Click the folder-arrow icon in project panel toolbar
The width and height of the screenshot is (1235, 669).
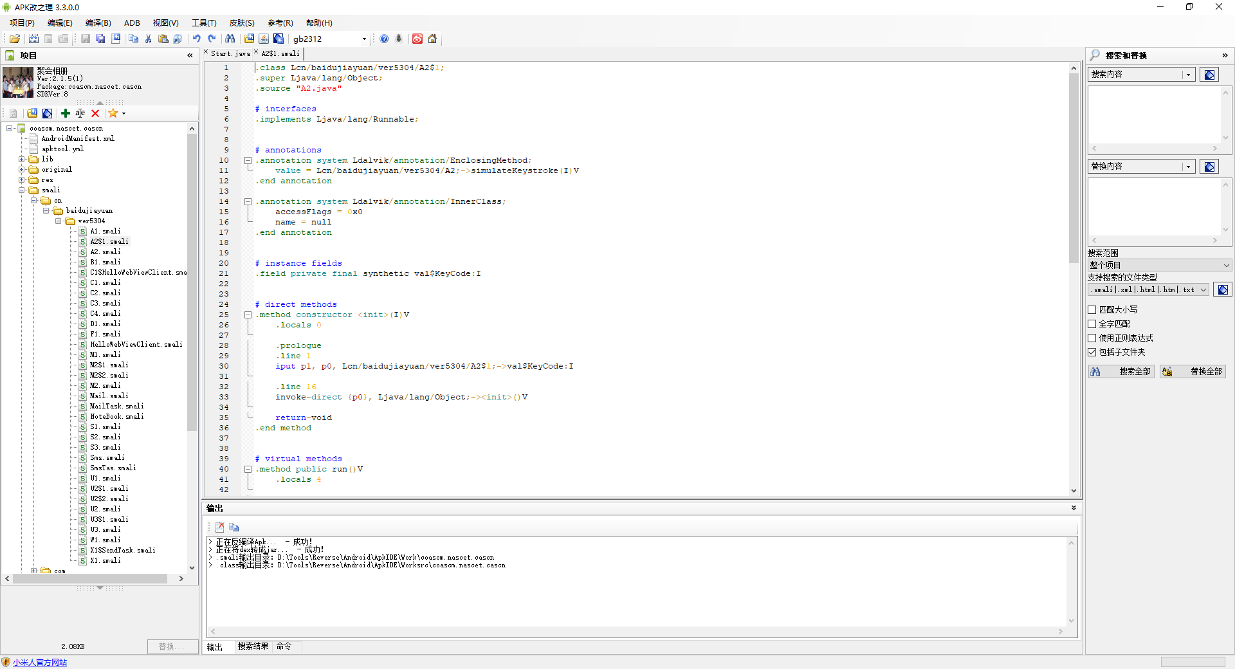point(32,113)
